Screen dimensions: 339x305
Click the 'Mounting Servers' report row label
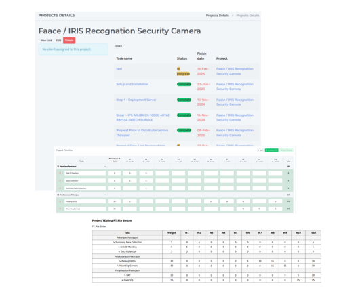click(x=127, y=266)
